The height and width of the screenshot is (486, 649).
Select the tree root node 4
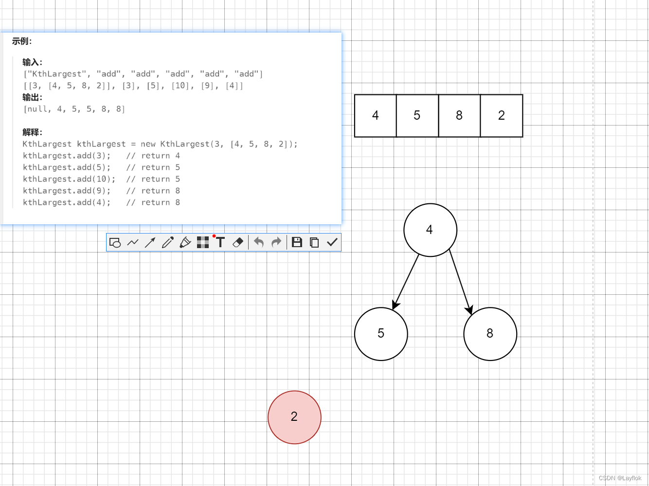(x=430, y=230)
